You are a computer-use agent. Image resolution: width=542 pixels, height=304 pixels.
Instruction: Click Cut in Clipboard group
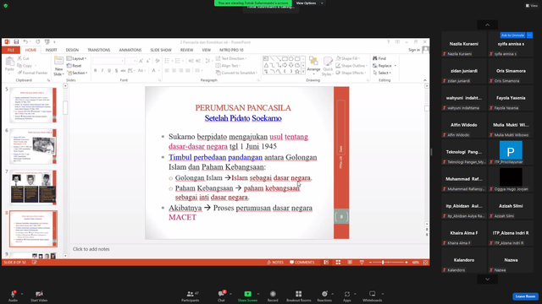point(23,58)
